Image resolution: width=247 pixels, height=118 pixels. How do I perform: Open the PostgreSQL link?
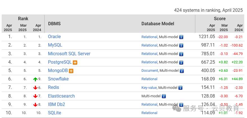coord(60,62)
